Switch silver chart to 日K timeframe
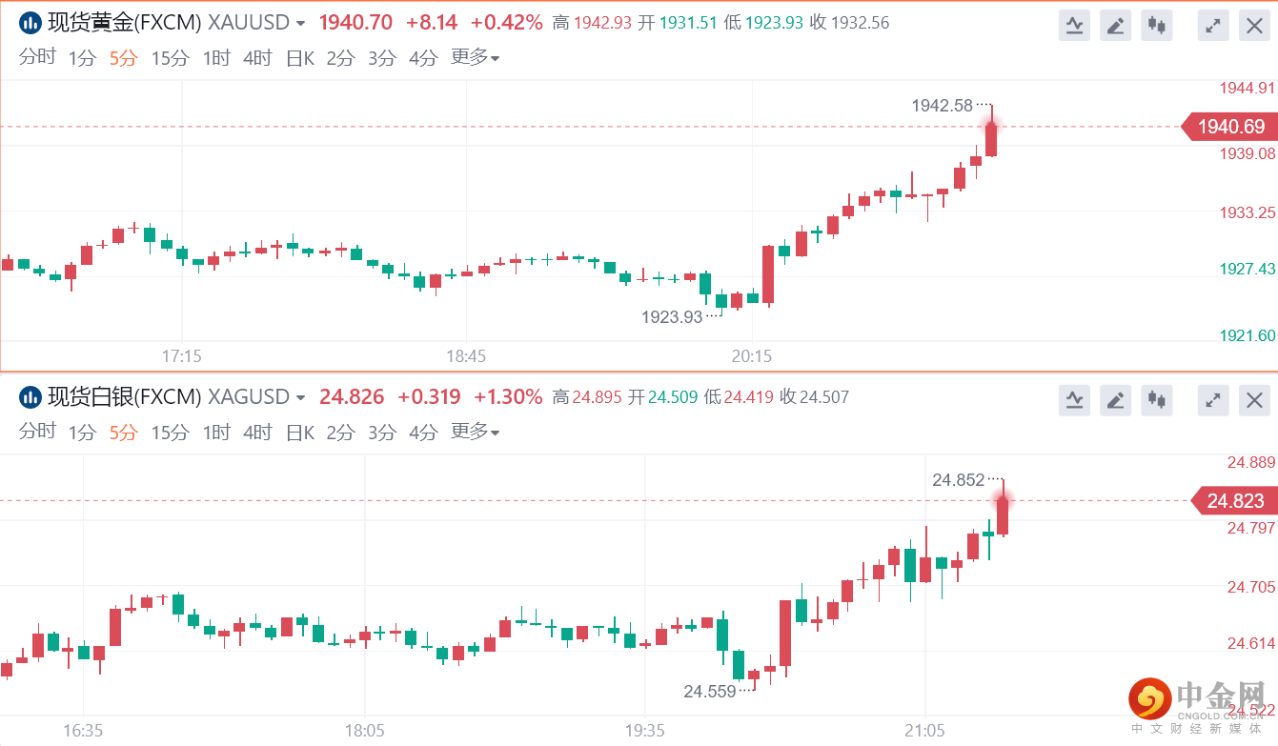1278x746 pixels. point(299,433)
